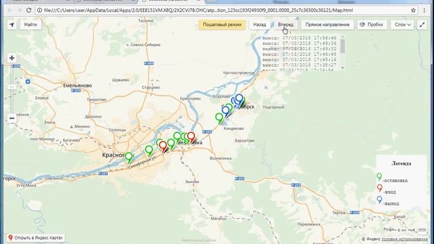434x244 pixels.
Task: Go forward using the browser forward arrow
Action: (x=19, y=10)
